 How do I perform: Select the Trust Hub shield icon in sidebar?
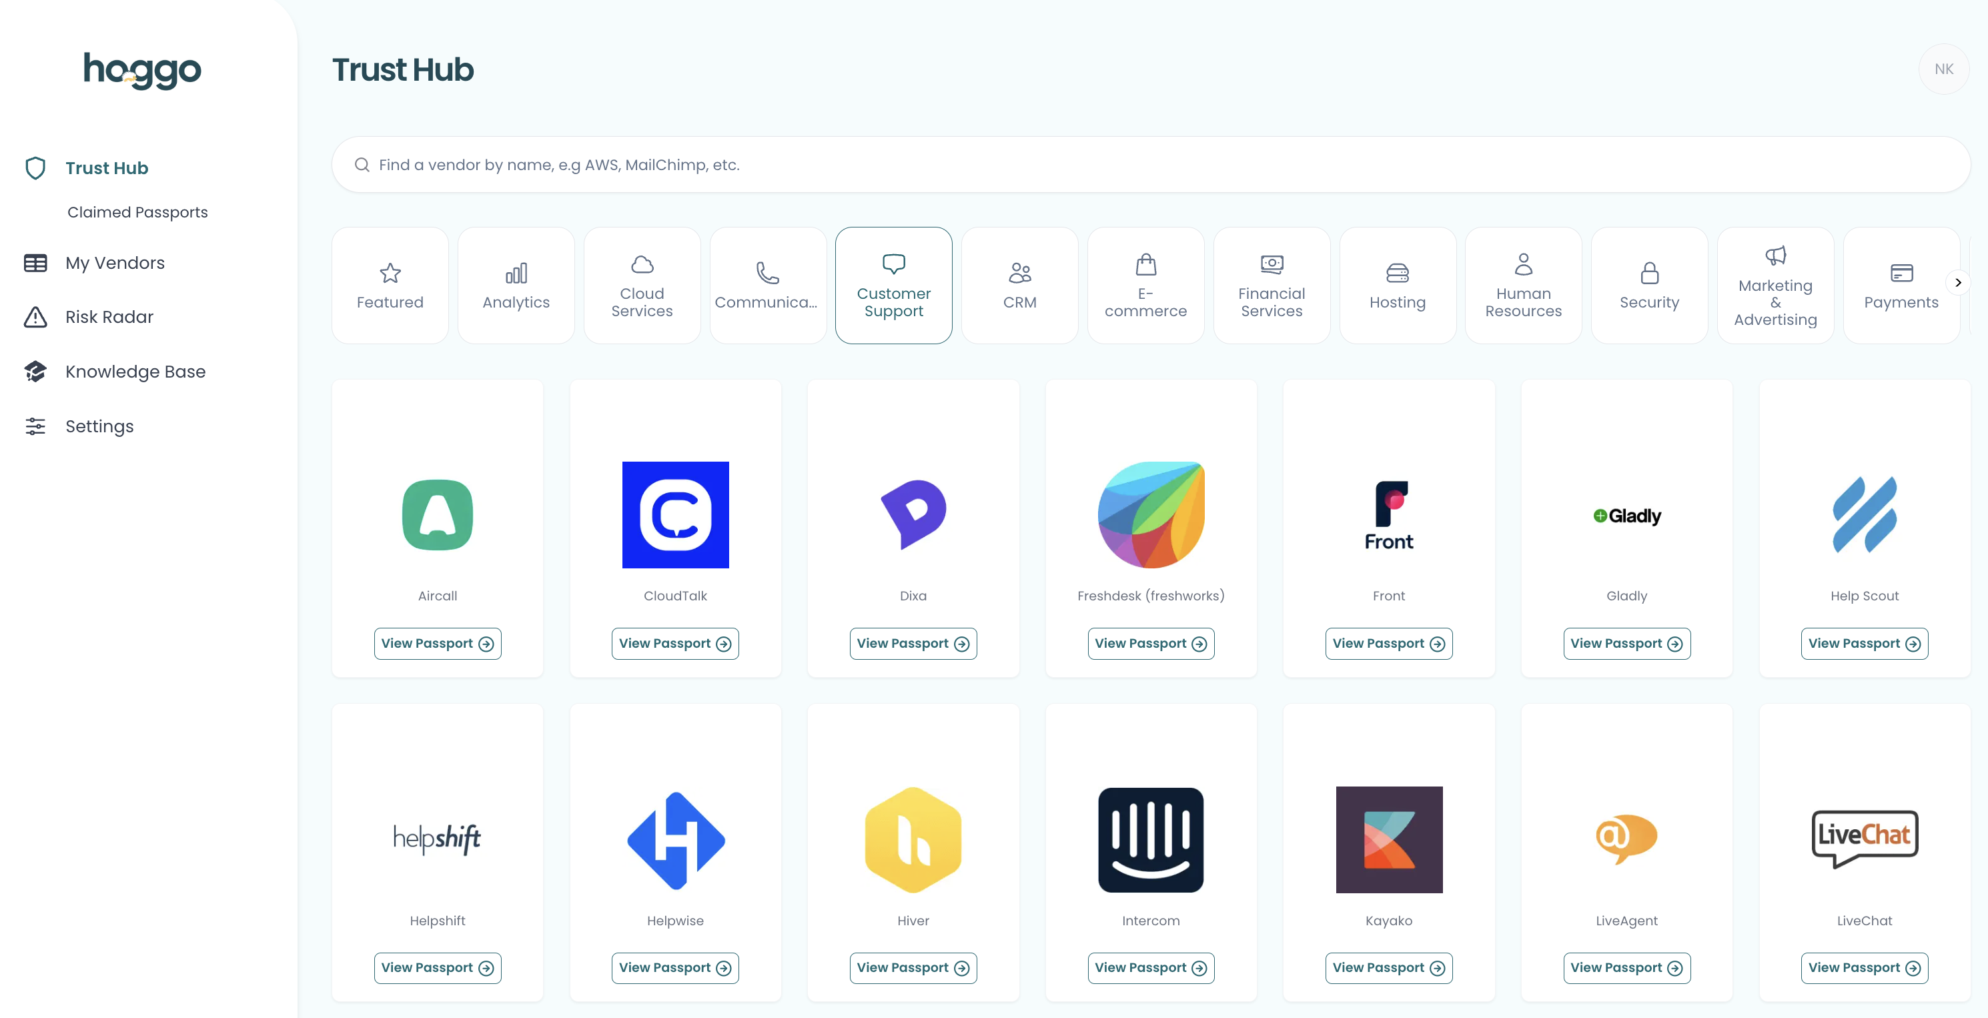tap(35, 167)
